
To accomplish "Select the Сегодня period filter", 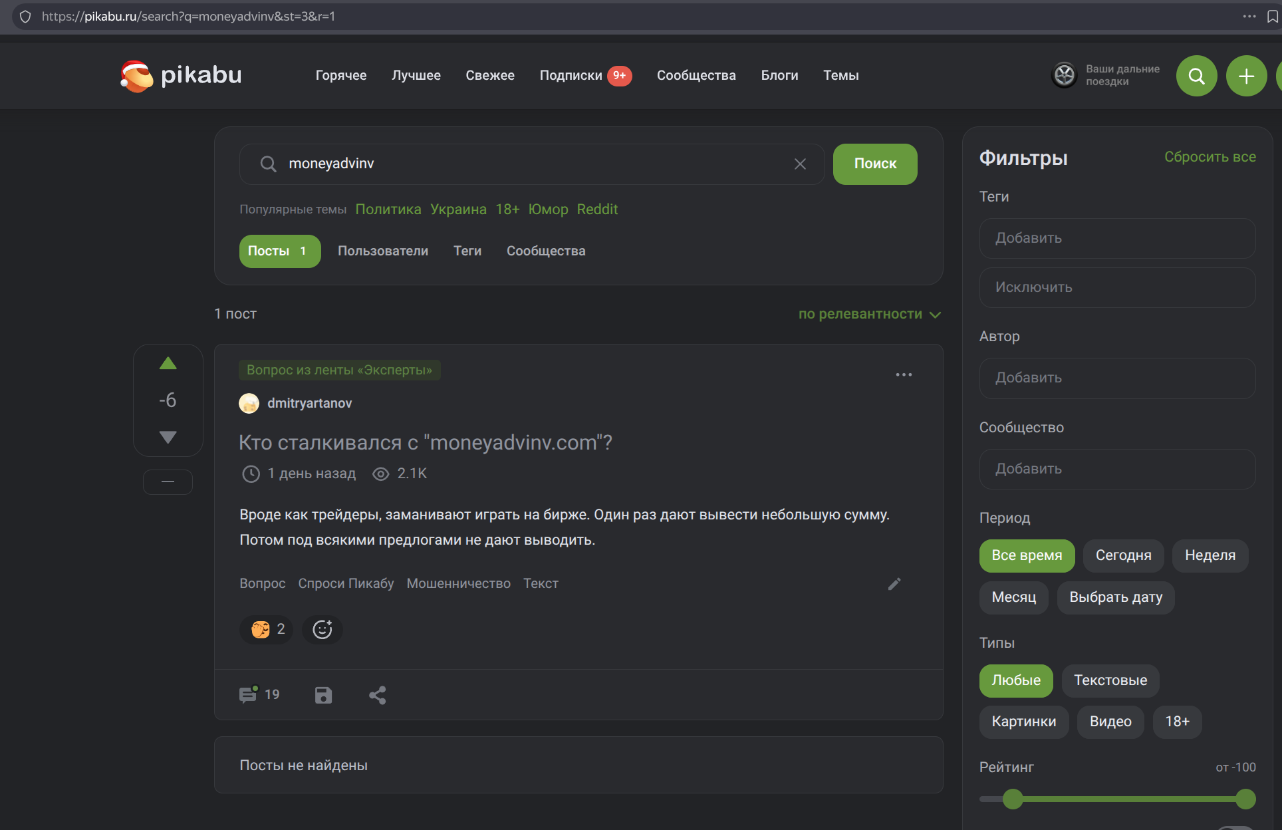I will [1123, 556].
